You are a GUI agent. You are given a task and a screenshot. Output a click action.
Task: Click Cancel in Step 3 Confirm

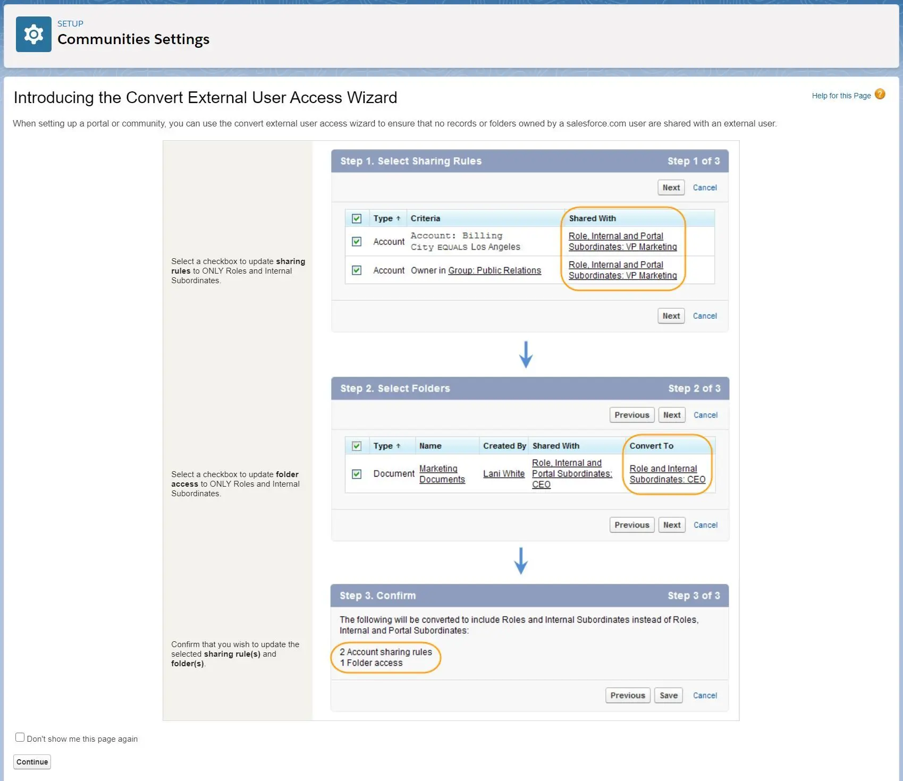pos(704,695)
